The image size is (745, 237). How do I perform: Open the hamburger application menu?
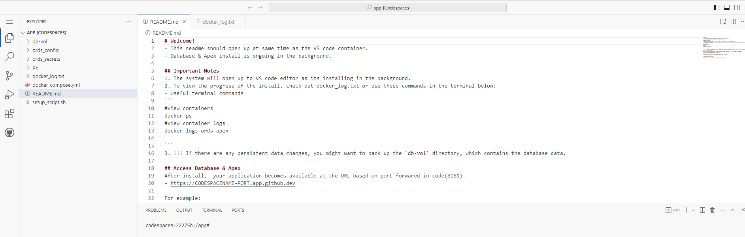(9, 22)
